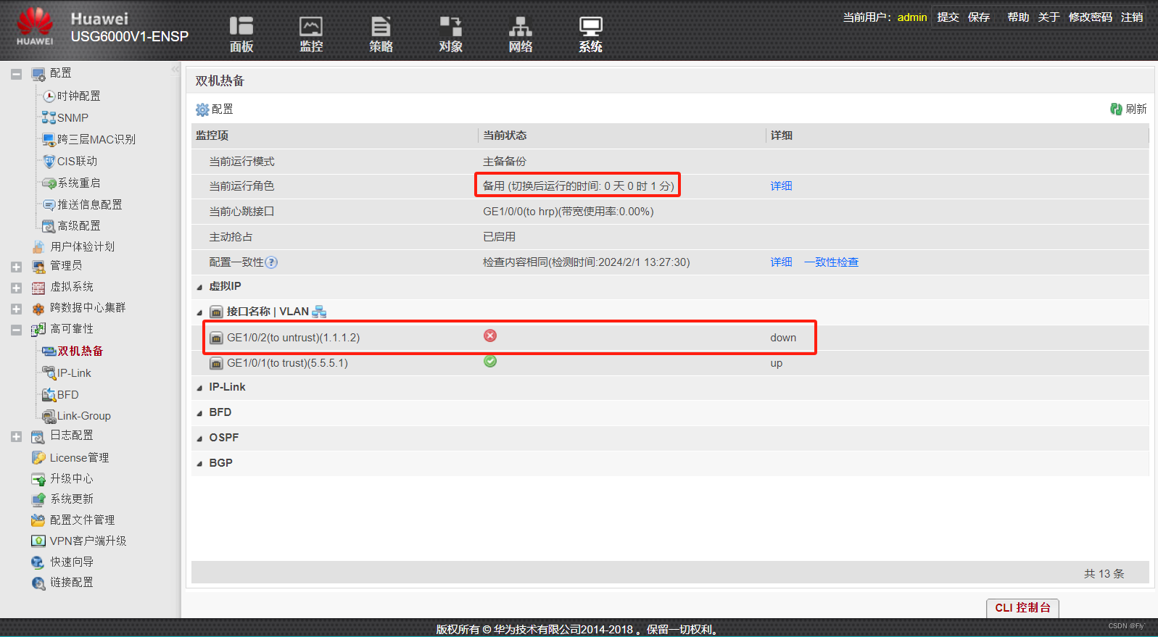The image size is (1158, 637).
Task: Click the red down status icon
Action: coord(490,336)
